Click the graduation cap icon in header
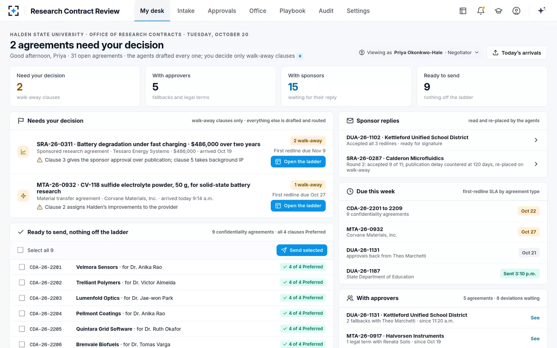The width and height of the screenshot is (557, 348). click(499, 11)
